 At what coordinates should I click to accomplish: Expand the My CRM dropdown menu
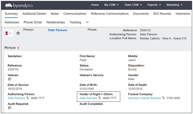tap(111, 5)
